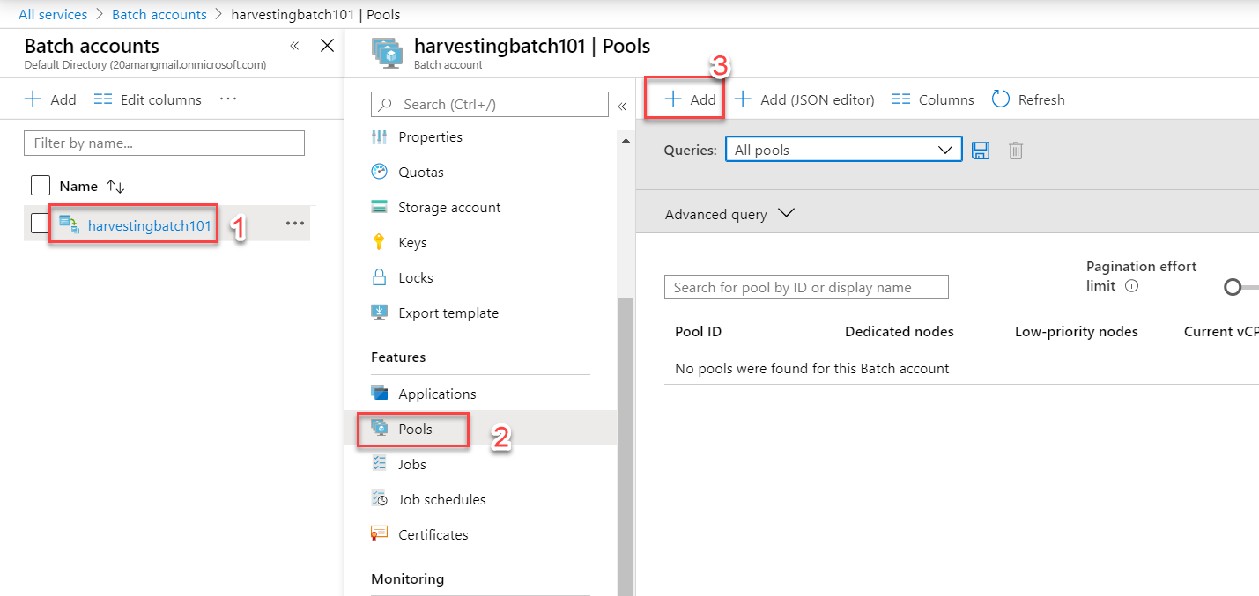Image resolution: width=1259 pixels, height=596 pixels.
Task: Click the Edit columns icon in Batch accounts
Action: tap(103, 99)
